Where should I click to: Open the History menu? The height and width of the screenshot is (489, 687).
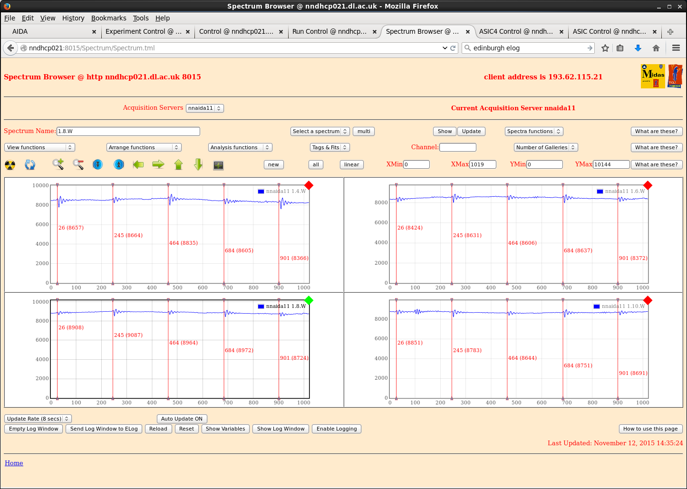tap(73, 18)
